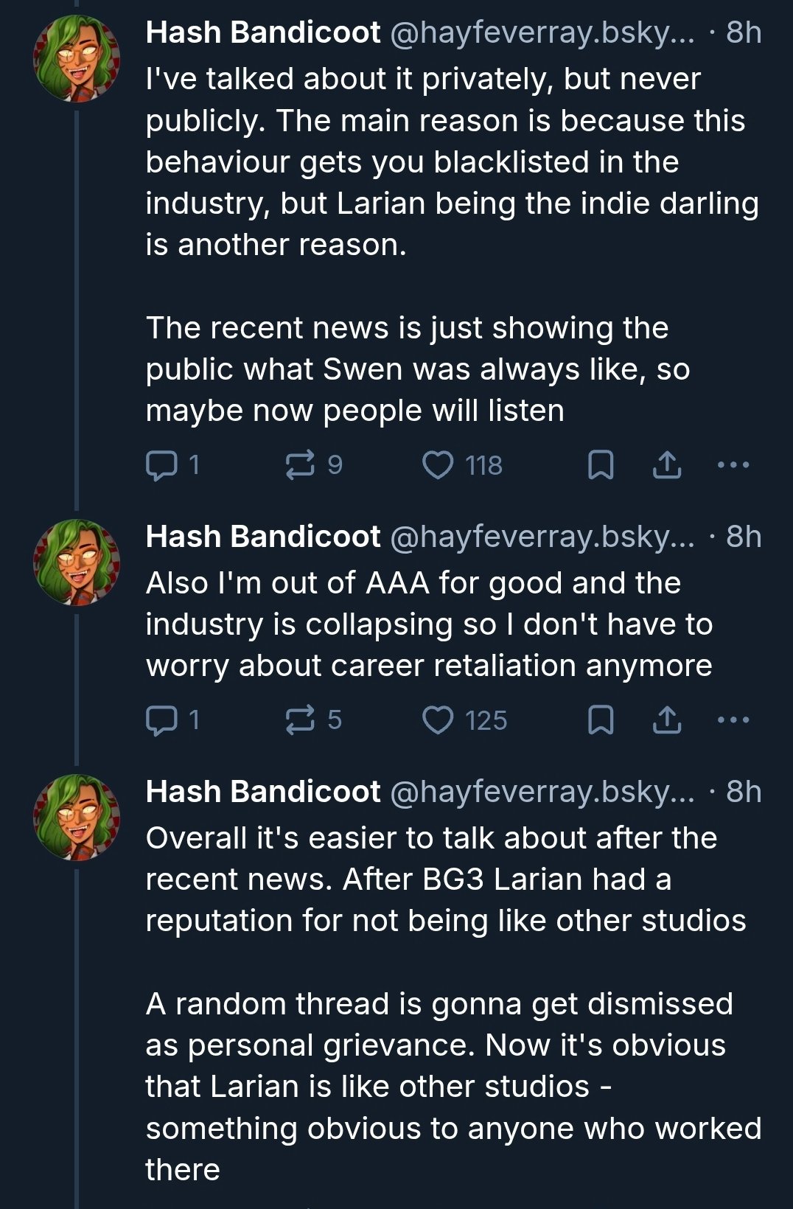
Task: Tap the third post's Hash Bandicoot avatar
Action: [77, 818]
